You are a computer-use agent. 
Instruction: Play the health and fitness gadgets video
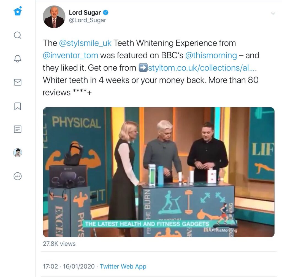[159, 172]
